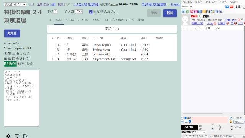Open the settings gear icon at bottom left
The width and height of the screenshot is (245, 138).
tap(8, 136)
